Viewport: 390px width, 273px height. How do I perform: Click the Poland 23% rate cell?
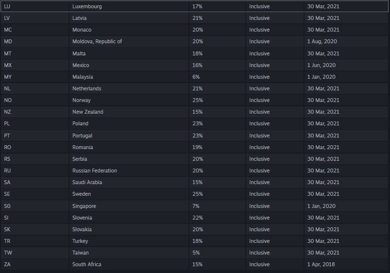click(x=218, y=124)
